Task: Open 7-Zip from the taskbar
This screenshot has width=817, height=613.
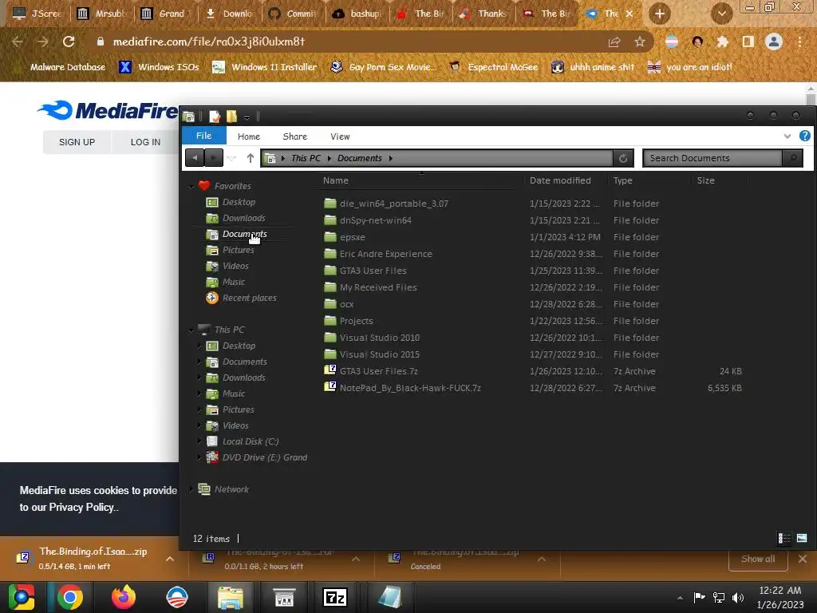Action: 335,597
